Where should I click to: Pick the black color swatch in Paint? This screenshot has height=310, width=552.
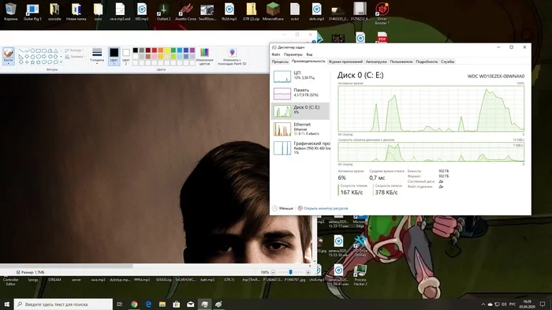tap(136, 50)
